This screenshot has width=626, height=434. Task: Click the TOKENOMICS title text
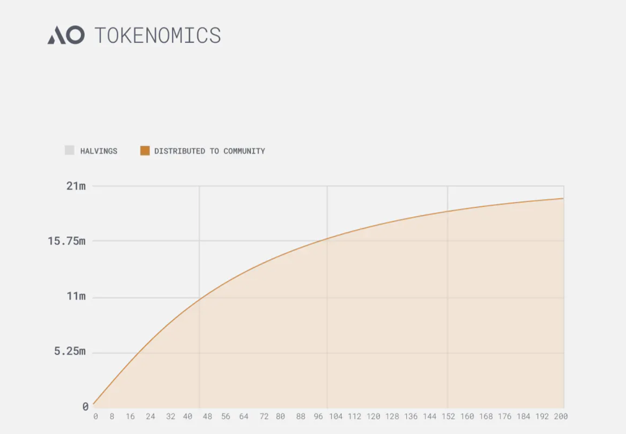click(x=158, y=35)
